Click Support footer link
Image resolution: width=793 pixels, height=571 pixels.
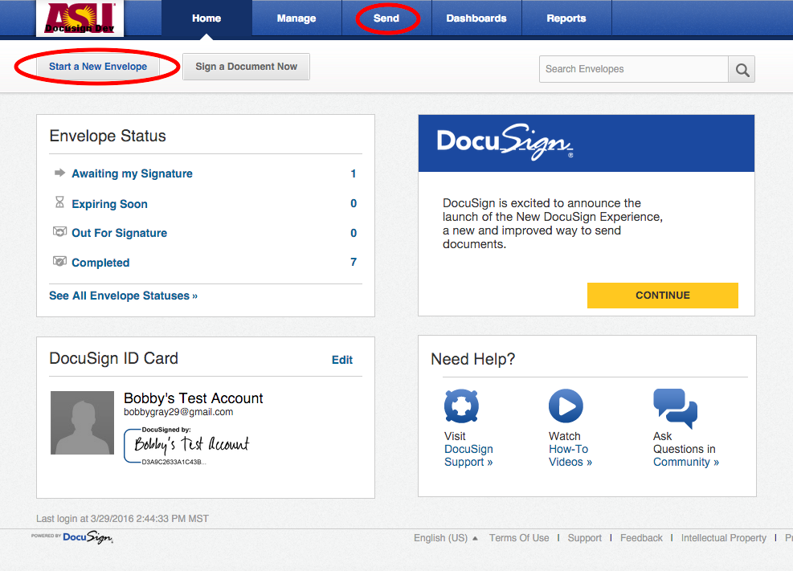(x=585, y=537)
